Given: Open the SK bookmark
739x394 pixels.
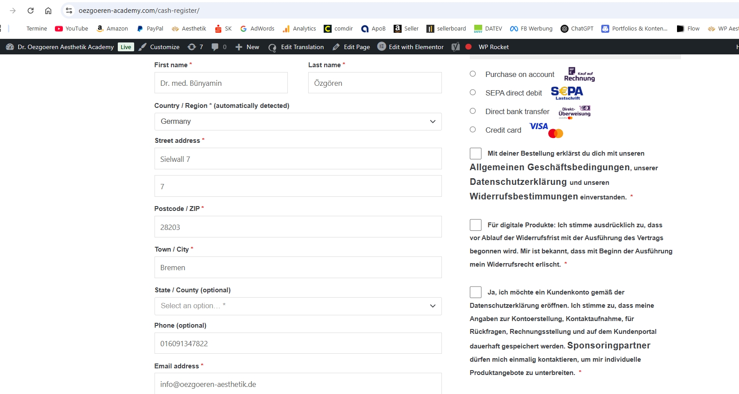Looking at the screenshot, I should [223, 28].
